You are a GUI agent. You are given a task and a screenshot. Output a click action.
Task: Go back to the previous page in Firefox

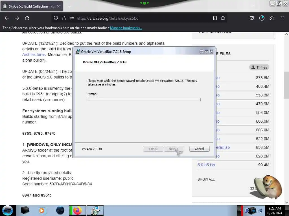tap(7, 18)
